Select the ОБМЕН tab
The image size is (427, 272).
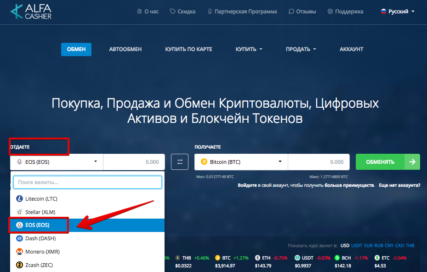pyautogui.click(x=76, y=49)
